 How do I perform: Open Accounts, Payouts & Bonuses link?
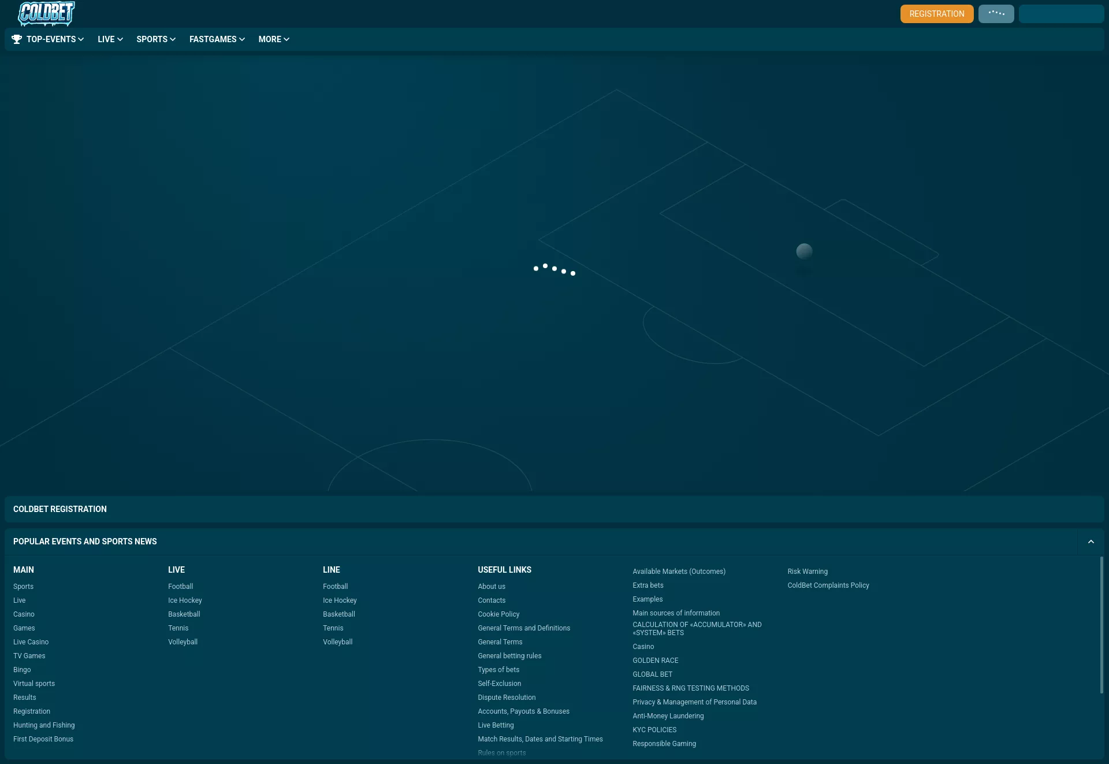[523, 711]
